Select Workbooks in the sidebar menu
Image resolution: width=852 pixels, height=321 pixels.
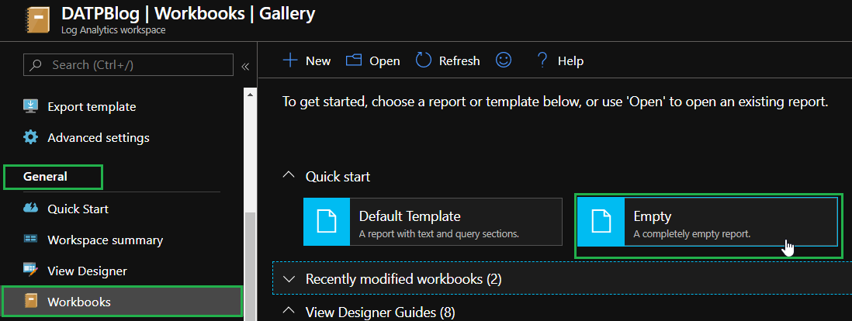78,302
